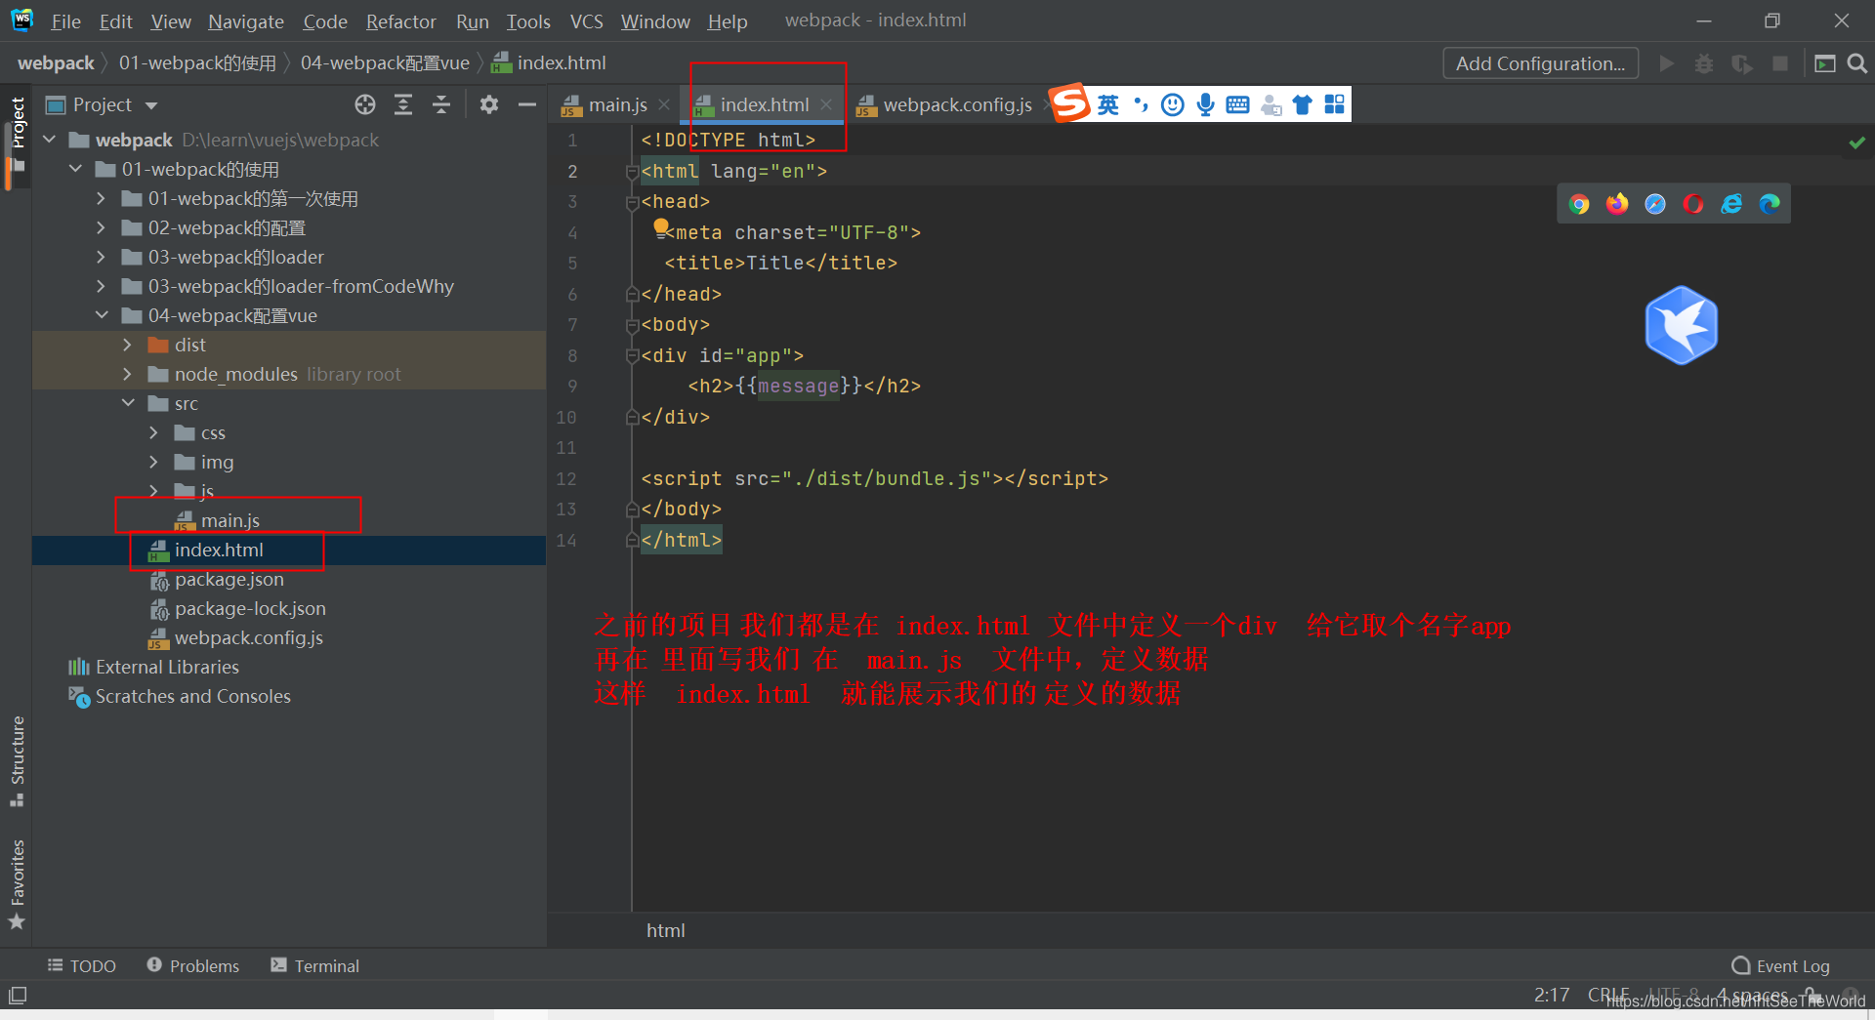
Task: Click the Debug bug icon in toolbar
Action: click(1704, 63)
